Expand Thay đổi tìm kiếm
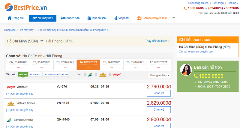Viewport: 240px width, 128px height. 157,41
